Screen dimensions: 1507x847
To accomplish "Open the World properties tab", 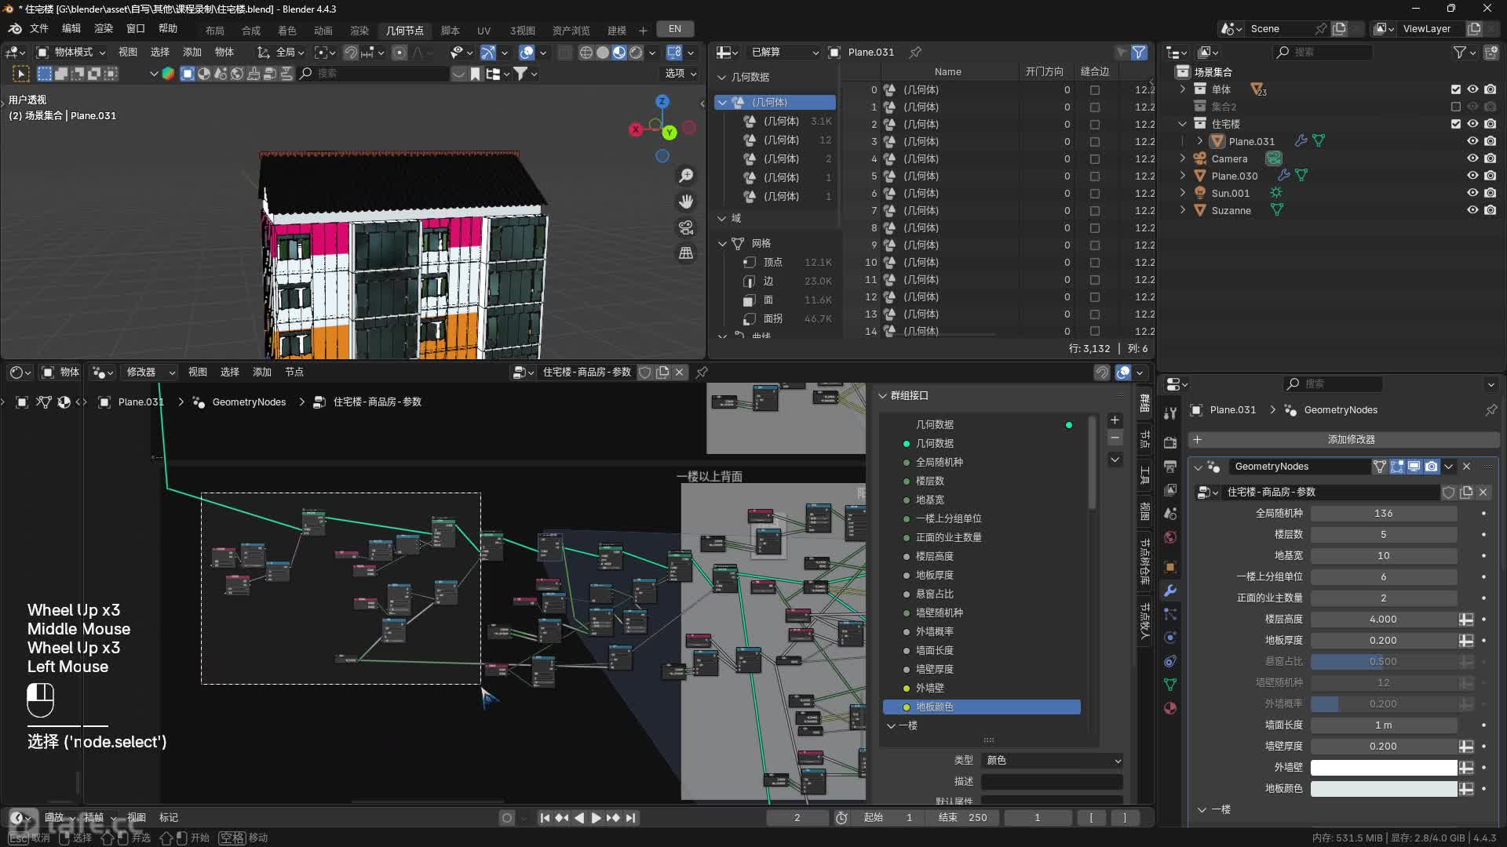I will tap(1170, 537).
